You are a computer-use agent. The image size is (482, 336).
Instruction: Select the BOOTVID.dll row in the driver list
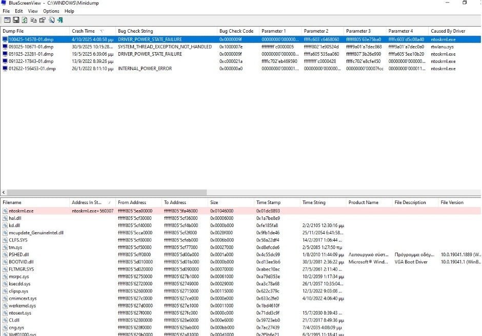21,262
